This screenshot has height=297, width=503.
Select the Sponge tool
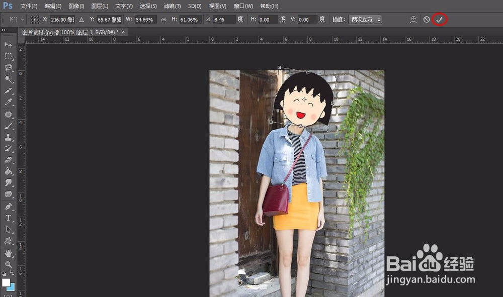tap(9, 194)
